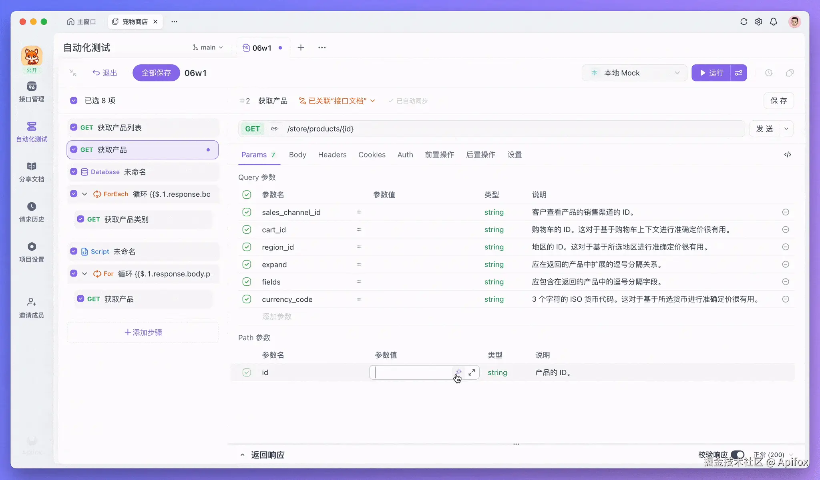Collapse the ForEach loop step
Image resolution: width=820 pixels, height=480 pixels.
point(84,194)
